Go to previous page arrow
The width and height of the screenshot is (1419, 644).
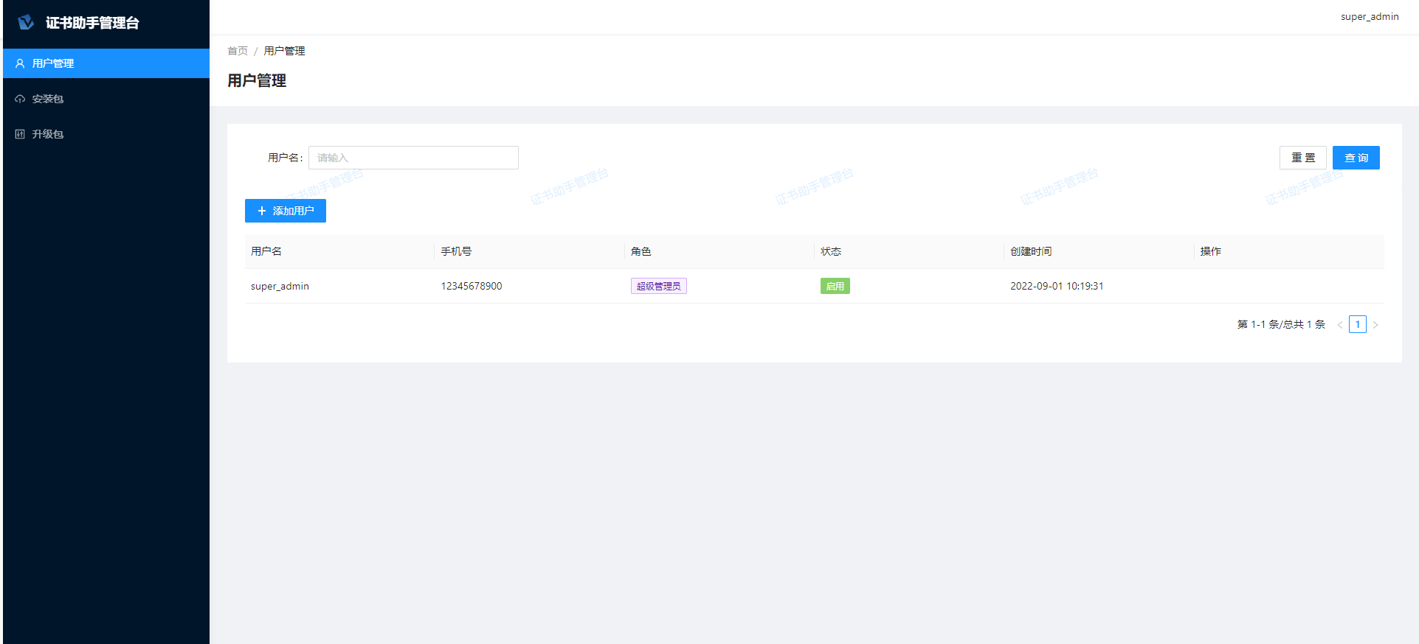pyautogui.click(x=1340, y=324)
